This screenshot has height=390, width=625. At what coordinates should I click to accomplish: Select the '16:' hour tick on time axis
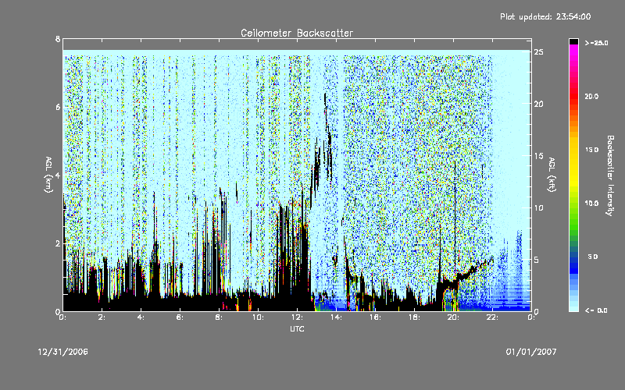pos(376,317)
